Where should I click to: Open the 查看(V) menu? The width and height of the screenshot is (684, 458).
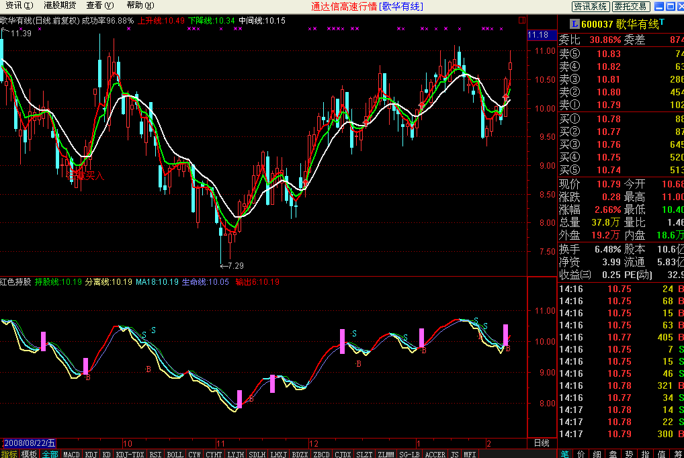click(100, 5)
